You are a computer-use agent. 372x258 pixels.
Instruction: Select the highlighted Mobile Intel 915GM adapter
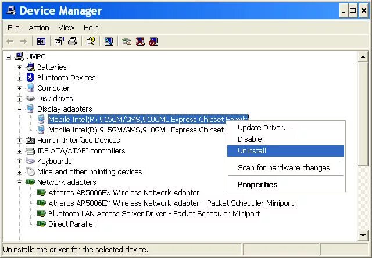tap(148, 119)
